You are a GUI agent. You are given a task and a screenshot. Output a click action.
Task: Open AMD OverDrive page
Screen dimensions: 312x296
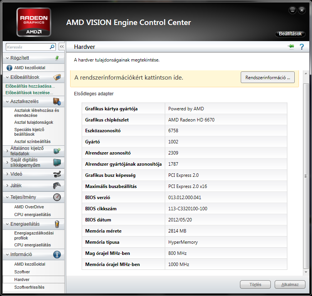(x=29, y=207)
